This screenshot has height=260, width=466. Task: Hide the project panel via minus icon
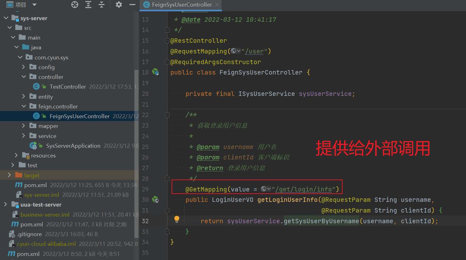(132, 5)
